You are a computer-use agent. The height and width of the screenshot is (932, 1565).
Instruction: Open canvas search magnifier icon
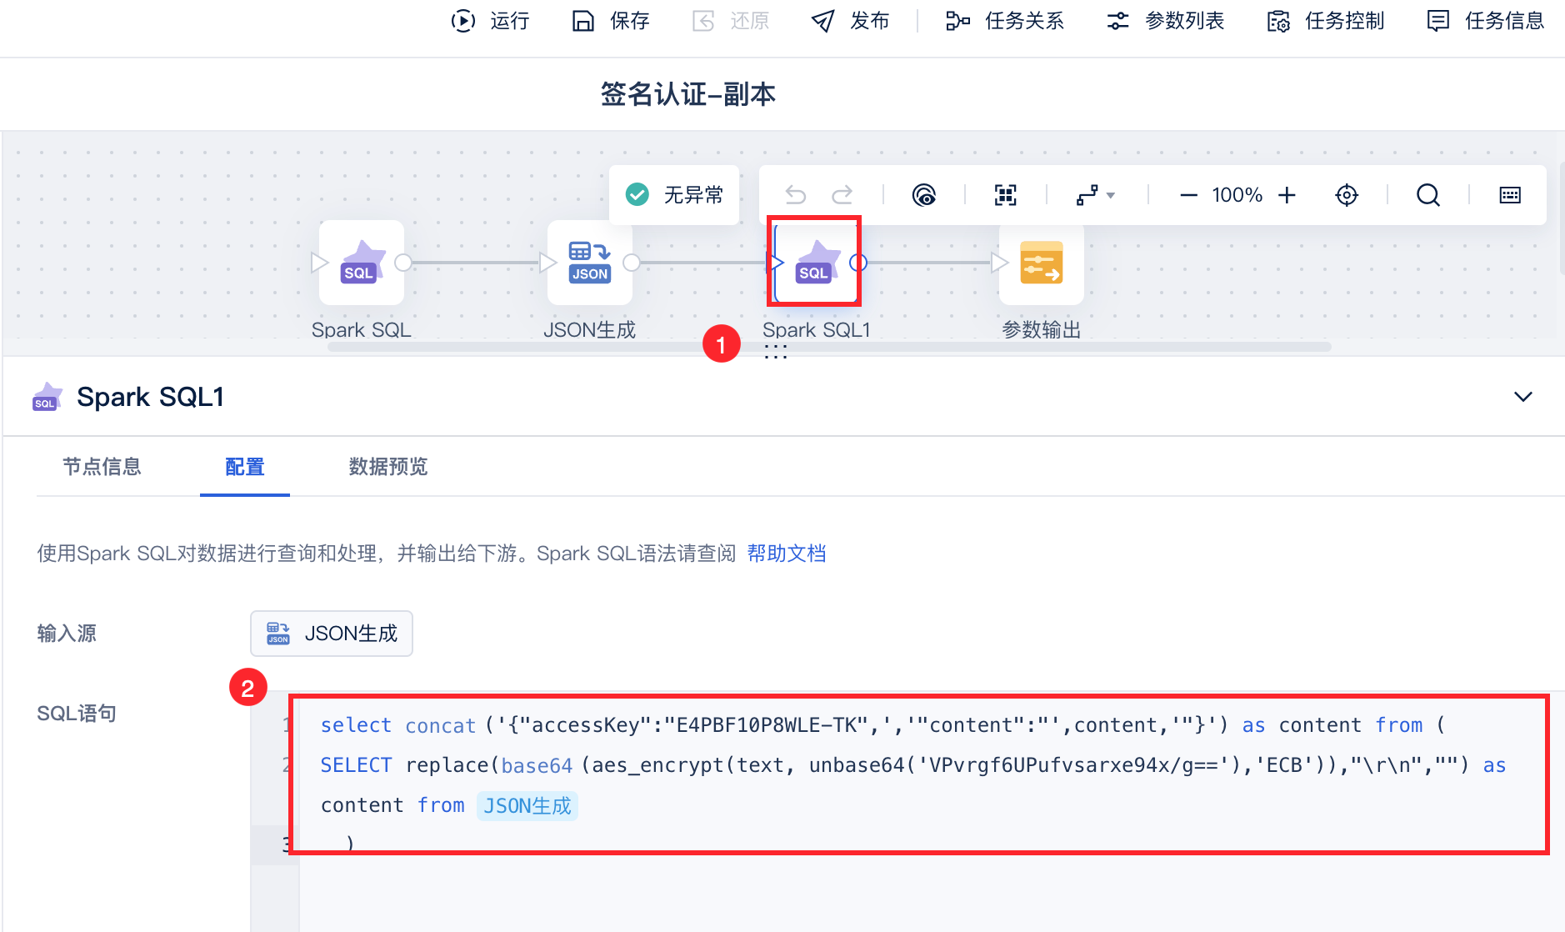[x=1428, y=195]
